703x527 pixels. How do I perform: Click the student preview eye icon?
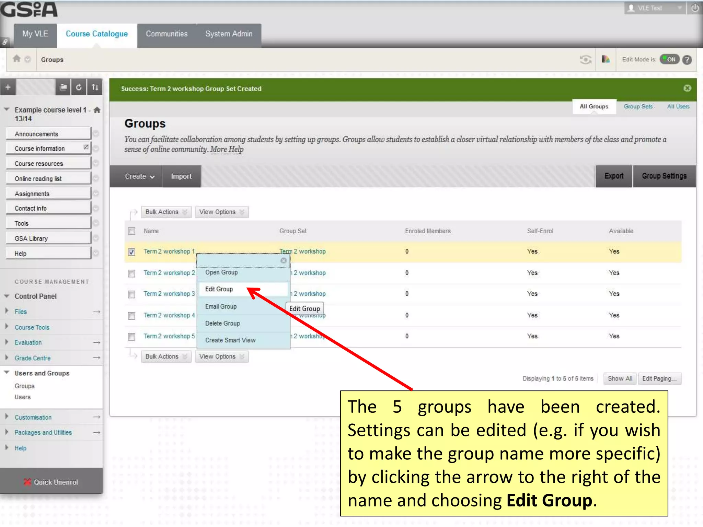[x=585, y=60]
